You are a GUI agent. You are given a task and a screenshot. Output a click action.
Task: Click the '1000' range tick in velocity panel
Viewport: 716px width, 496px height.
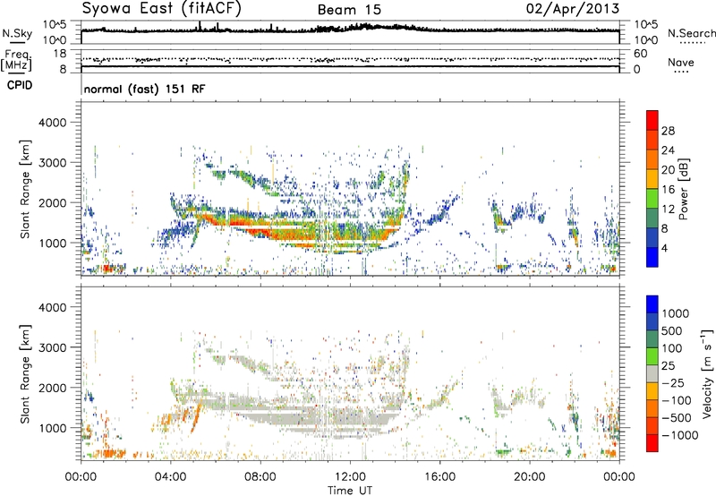tap(52, 428)
